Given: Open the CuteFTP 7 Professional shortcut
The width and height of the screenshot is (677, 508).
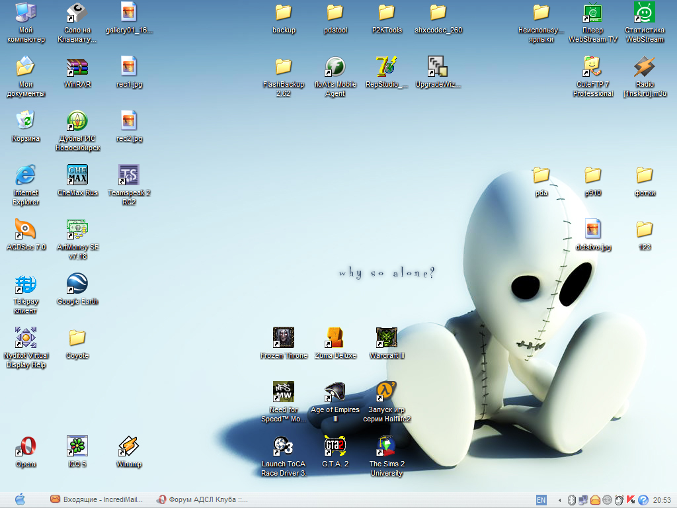Looking at the screenshot, I should click(x=593, y=67).
